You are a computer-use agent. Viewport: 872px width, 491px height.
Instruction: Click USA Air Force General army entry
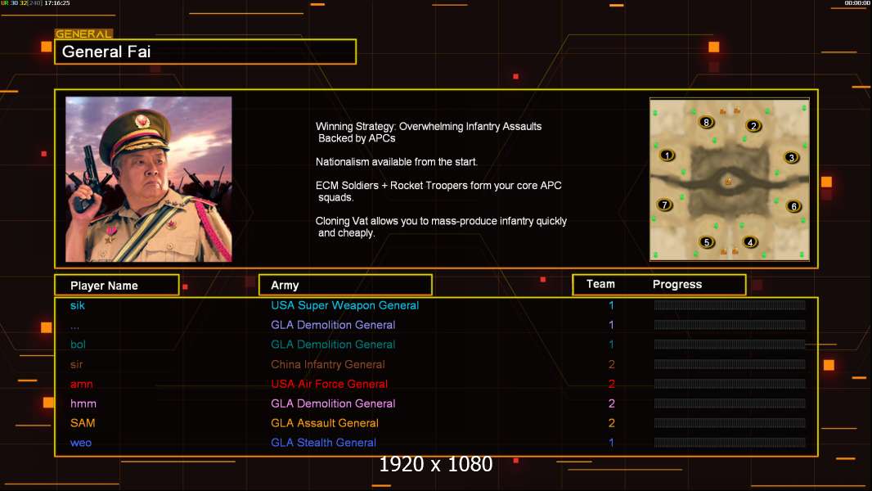329,384
